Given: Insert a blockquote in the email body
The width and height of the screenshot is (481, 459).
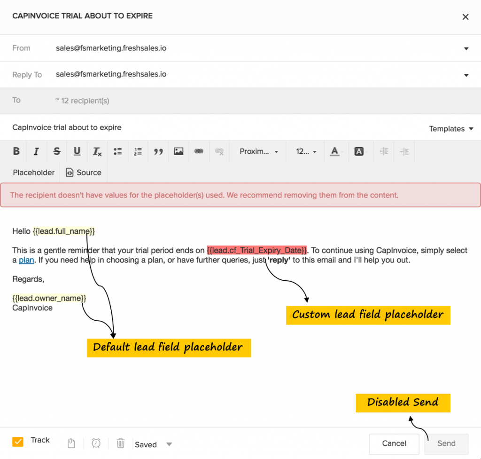Looking at the screenshot, I should pos(158,151).
